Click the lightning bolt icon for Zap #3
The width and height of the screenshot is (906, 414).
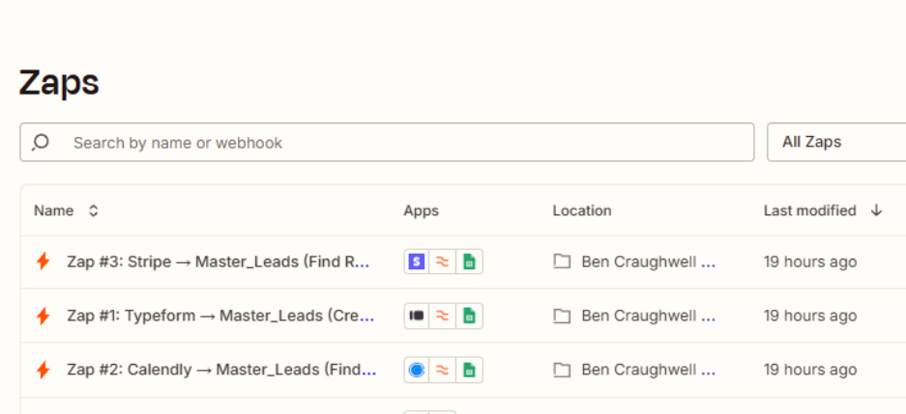43,262
